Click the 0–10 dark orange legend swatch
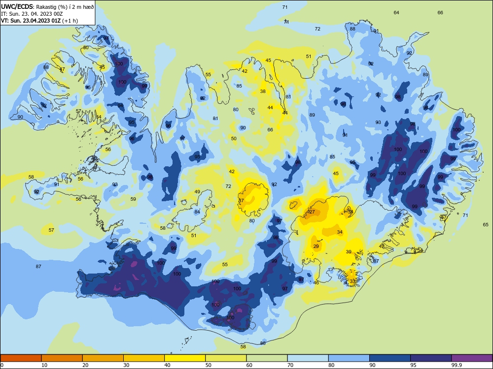The image size is (493, 369). point(21,358)
